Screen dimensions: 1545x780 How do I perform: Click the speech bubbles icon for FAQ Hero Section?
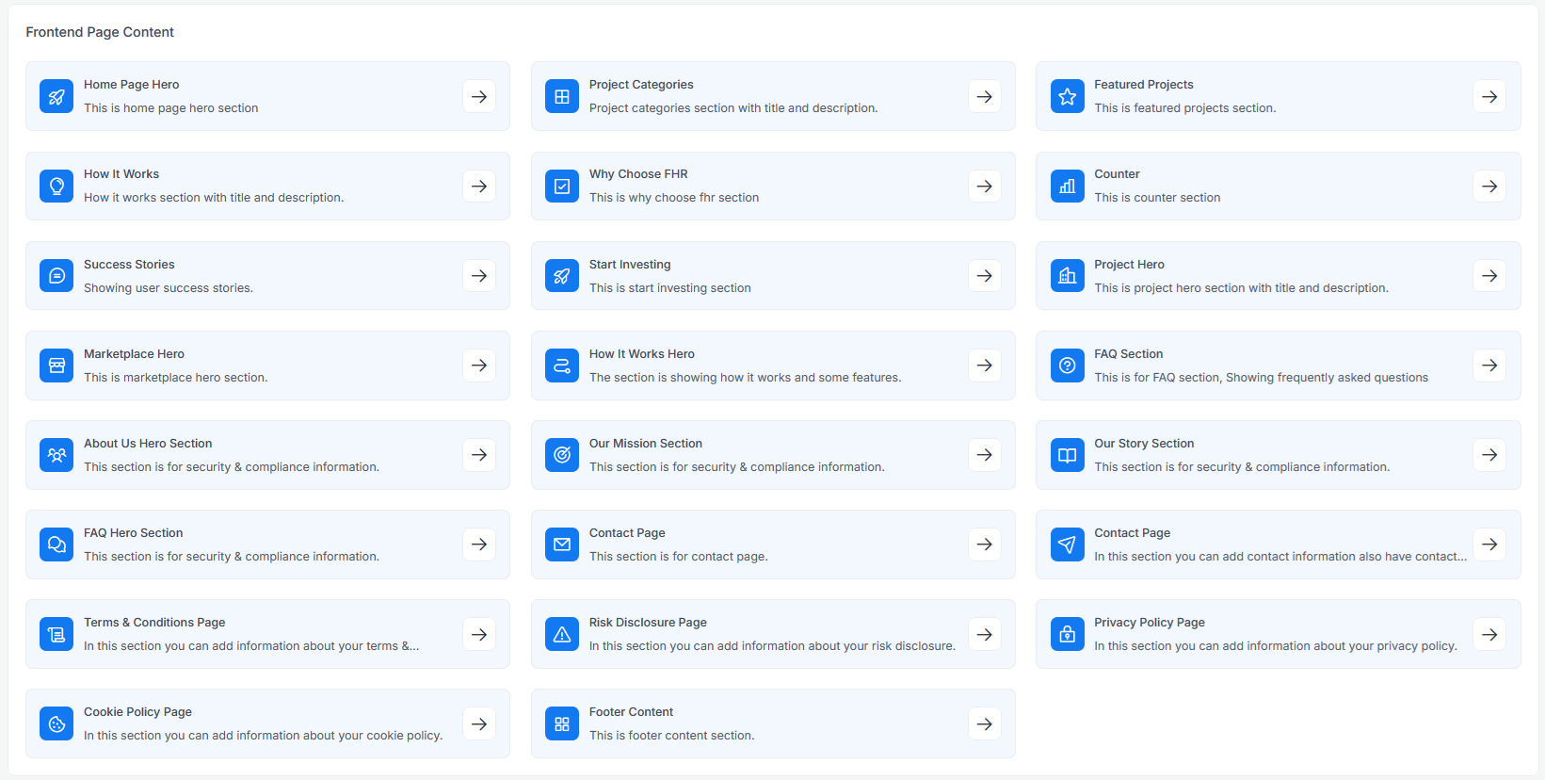point(56,544)
